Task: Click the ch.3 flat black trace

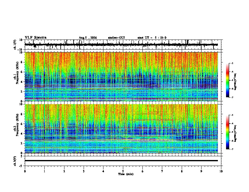Action: (121, 161)
